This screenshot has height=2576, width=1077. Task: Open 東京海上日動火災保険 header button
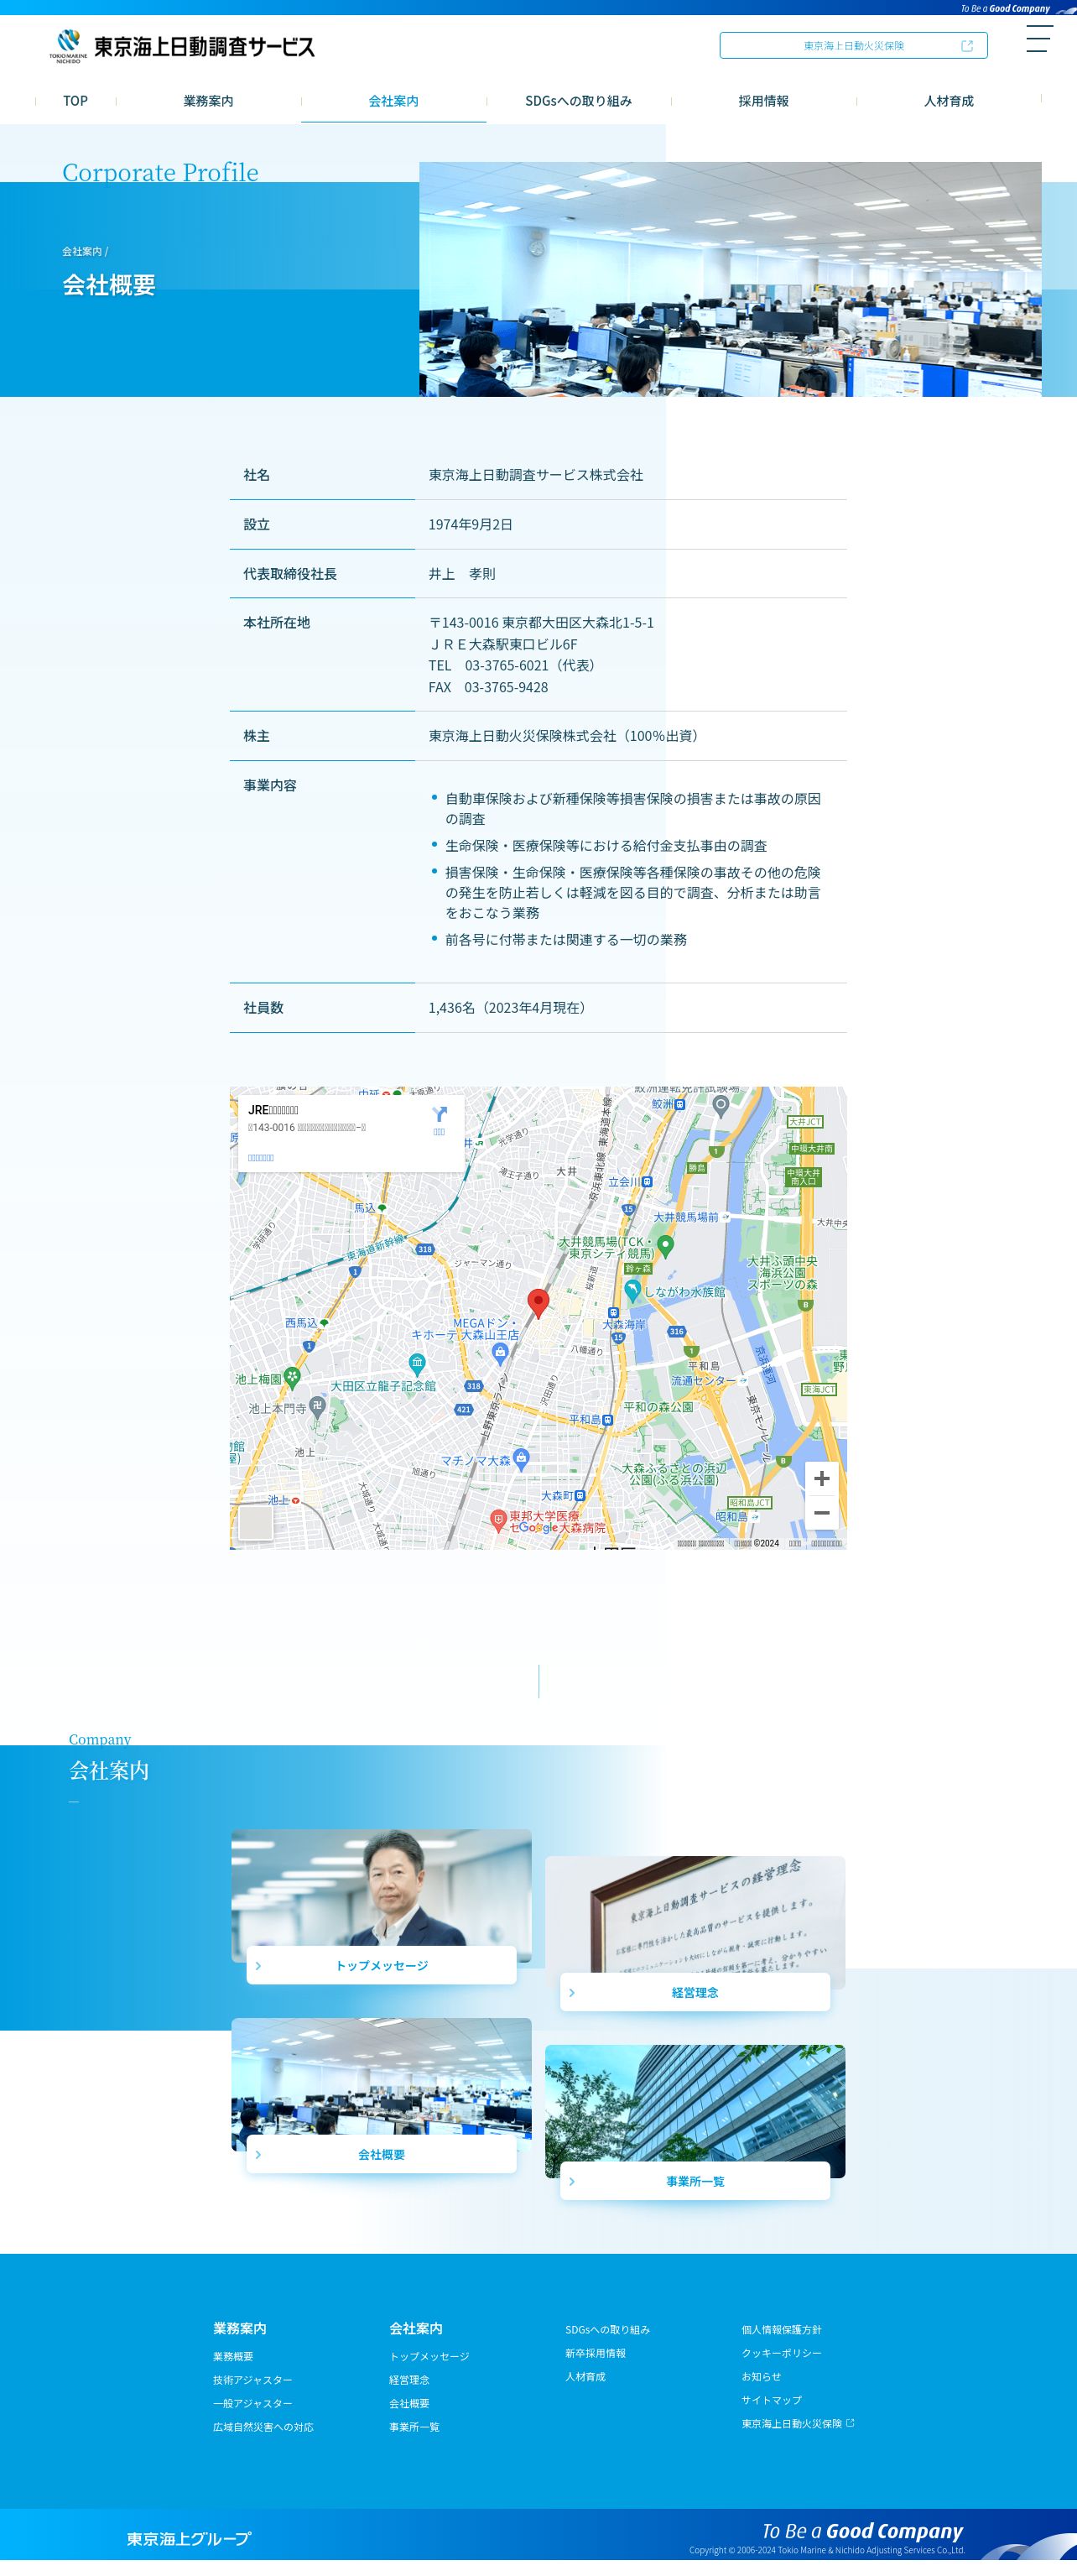(853, 46)
